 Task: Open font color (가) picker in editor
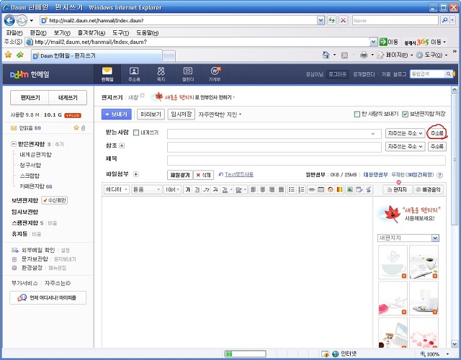pos(226,189)
